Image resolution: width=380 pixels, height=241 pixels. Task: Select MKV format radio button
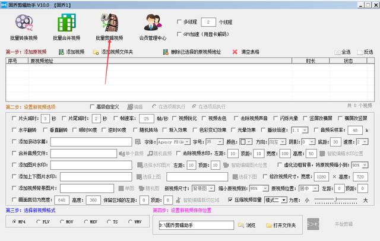click(x=85, y=221)
